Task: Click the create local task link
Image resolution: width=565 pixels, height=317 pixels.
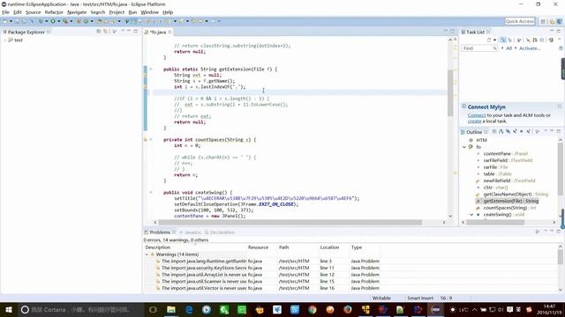Action: pos(475,122)
